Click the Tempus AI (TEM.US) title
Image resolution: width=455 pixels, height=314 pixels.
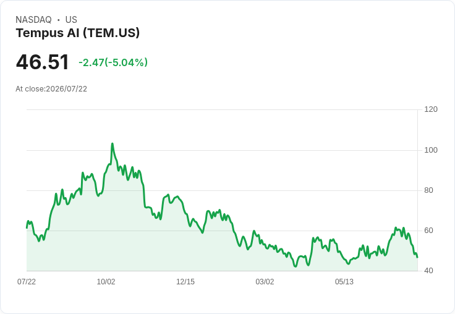click(x=78, y=33)
